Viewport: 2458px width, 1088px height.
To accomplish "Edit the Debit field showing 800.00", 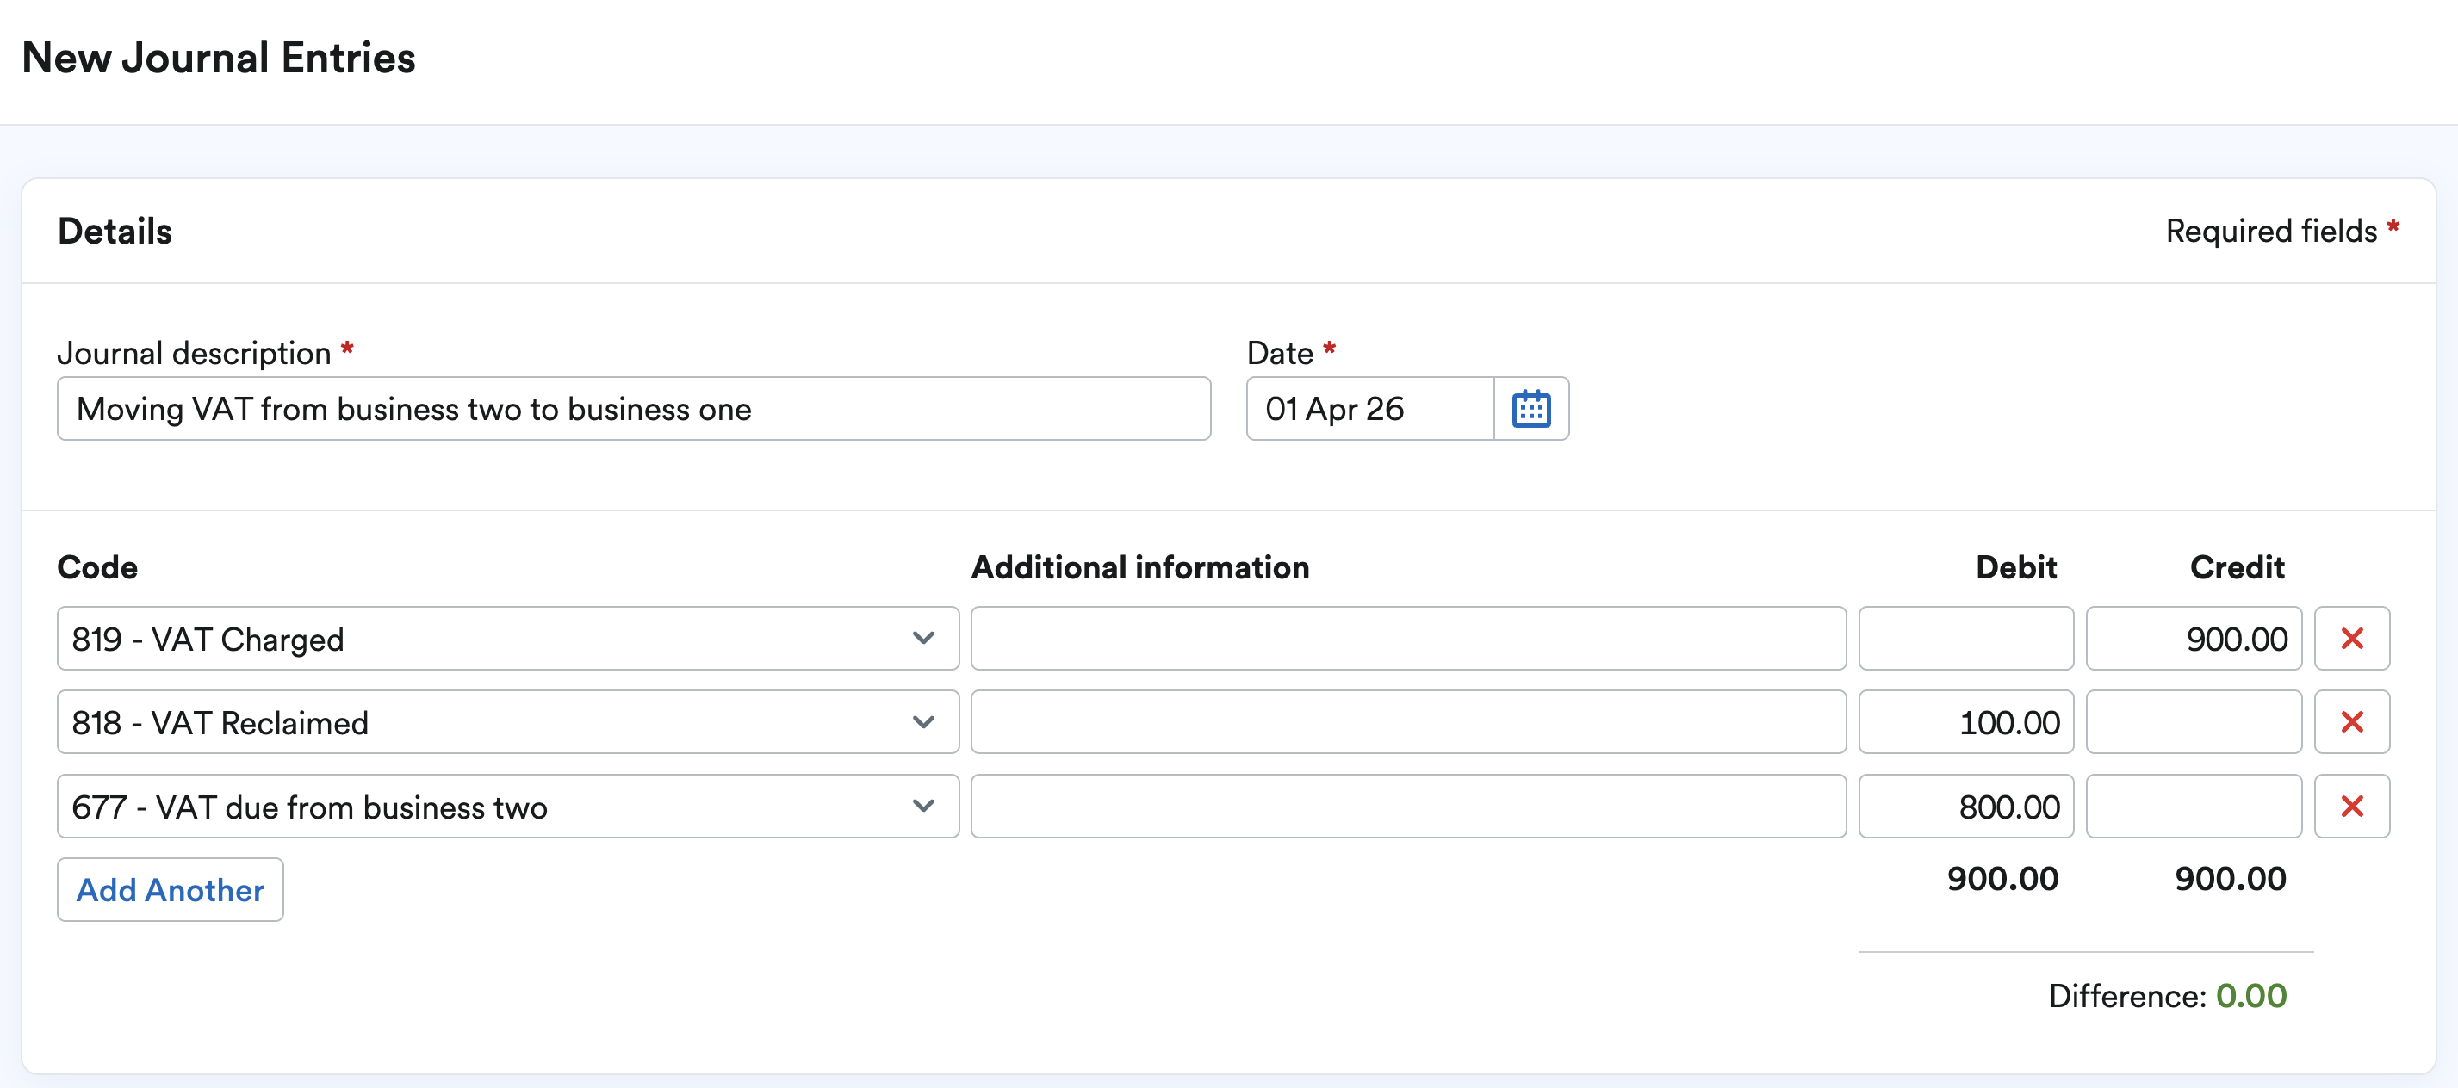I will pyautogui.click(x=1965, y=807).
